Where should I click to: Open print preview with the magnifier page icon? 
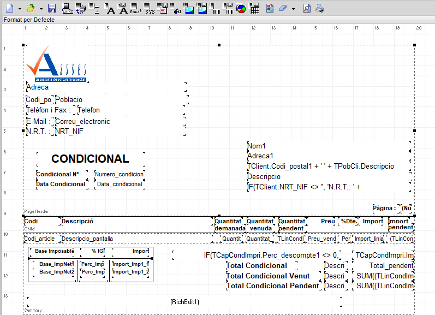pyautogui.click(x=307, y=8)
